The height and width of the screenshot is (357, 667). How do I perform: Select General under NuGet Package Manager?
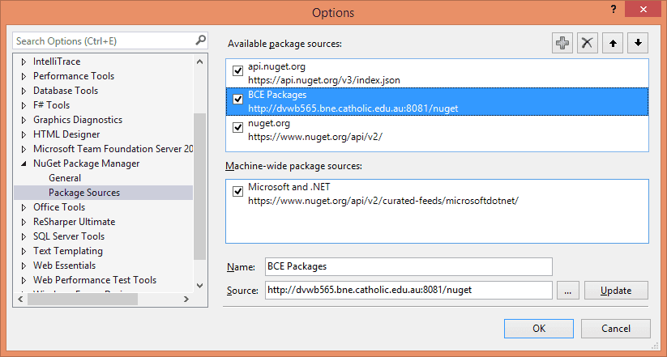(65, 178)
